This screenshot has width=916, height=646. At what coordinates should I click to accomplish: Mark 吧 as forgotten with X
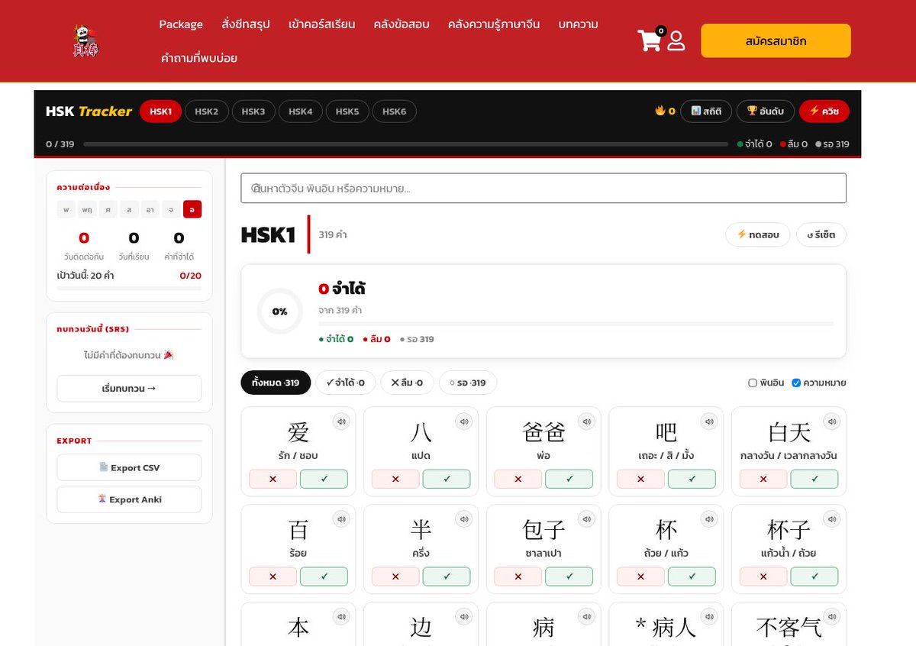click(x=640, y=479)
